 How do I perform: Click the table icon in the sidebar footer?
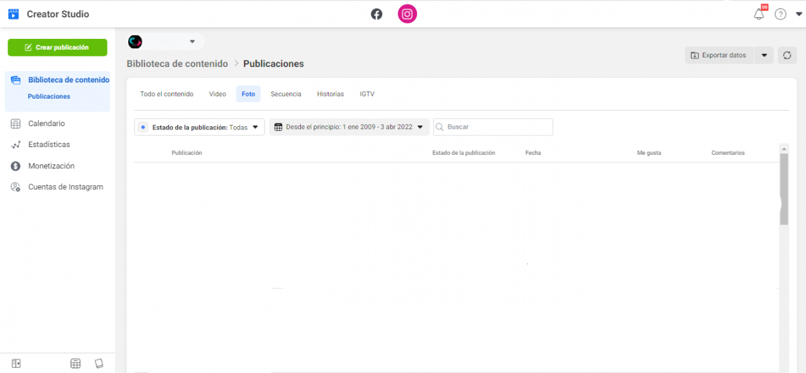(75, 363)
